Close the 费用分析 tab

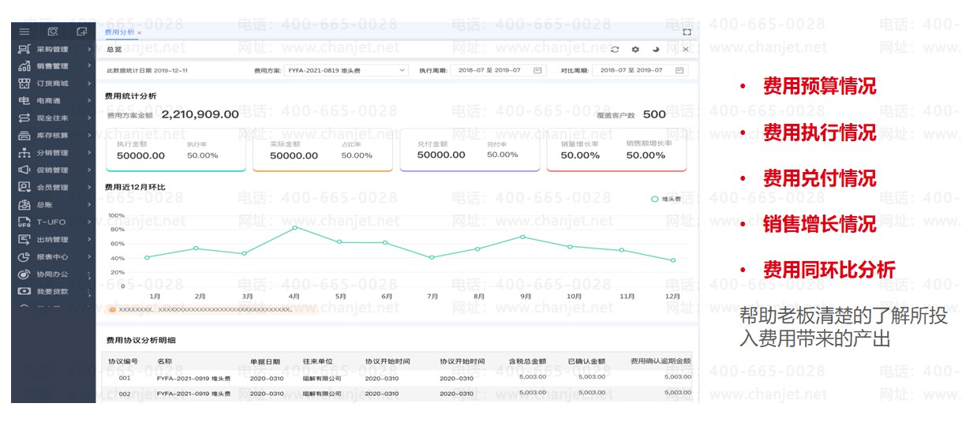click(x=140, y=32)
